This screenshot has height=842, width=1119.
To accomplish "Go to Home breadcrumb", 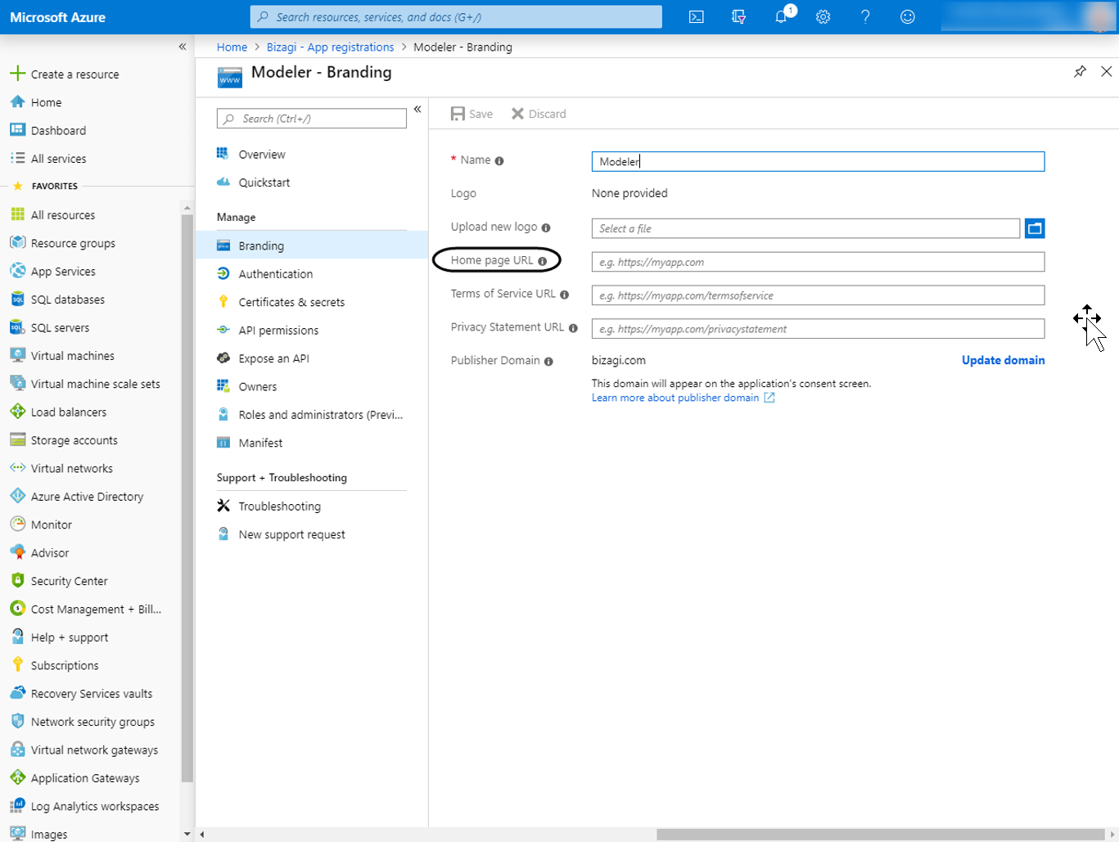I will [x=232, y=47].
